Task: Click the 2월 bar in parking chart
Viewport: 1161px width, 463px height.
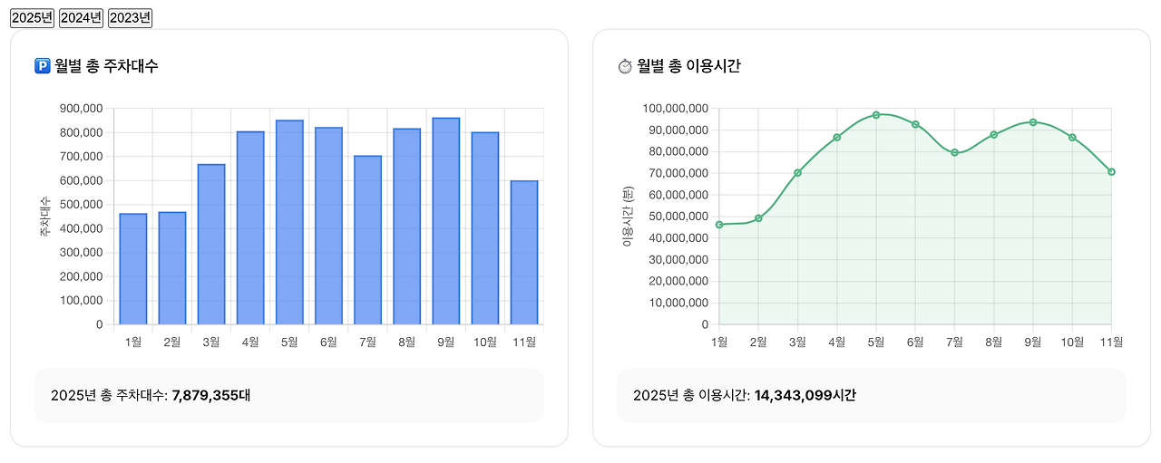Action: click(x=172, y=268)
